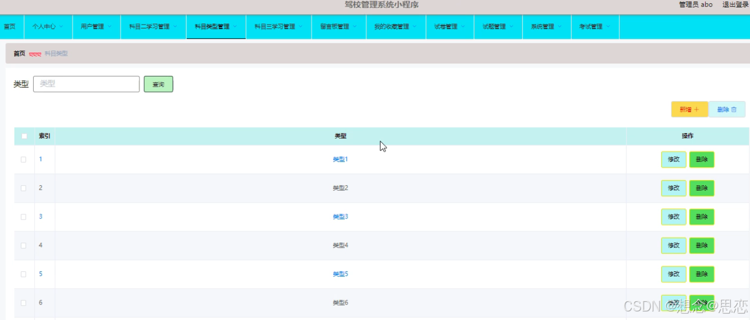Click 修改 for row 类型5
This screenshot has width=750, height=320.
tap(674, 274)
